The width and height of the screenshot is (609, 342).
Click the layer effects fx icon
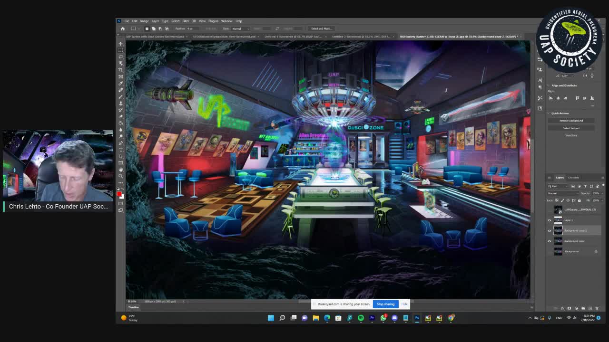pos(562,308)
